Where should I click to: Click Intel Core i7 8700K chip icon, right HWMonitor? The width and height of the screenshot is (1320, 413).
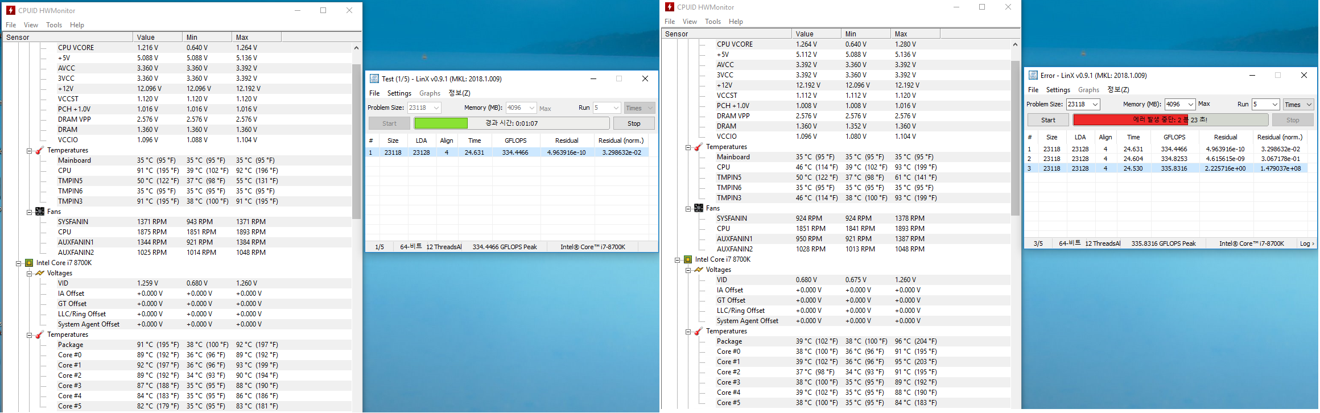coord(688,259)
